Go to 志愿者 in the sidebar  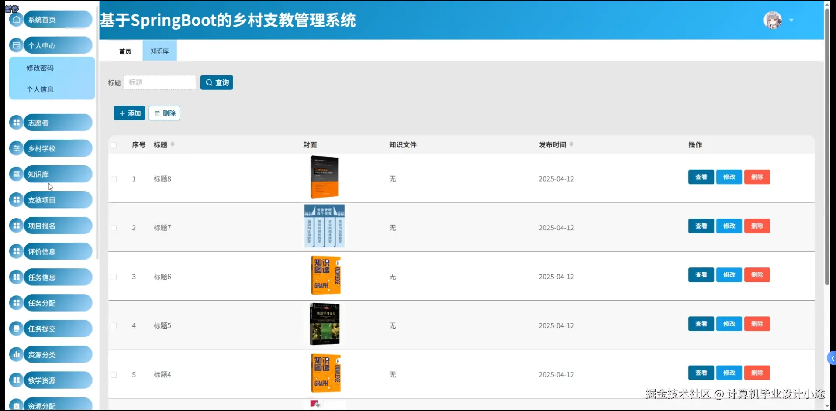coord(57,123)
